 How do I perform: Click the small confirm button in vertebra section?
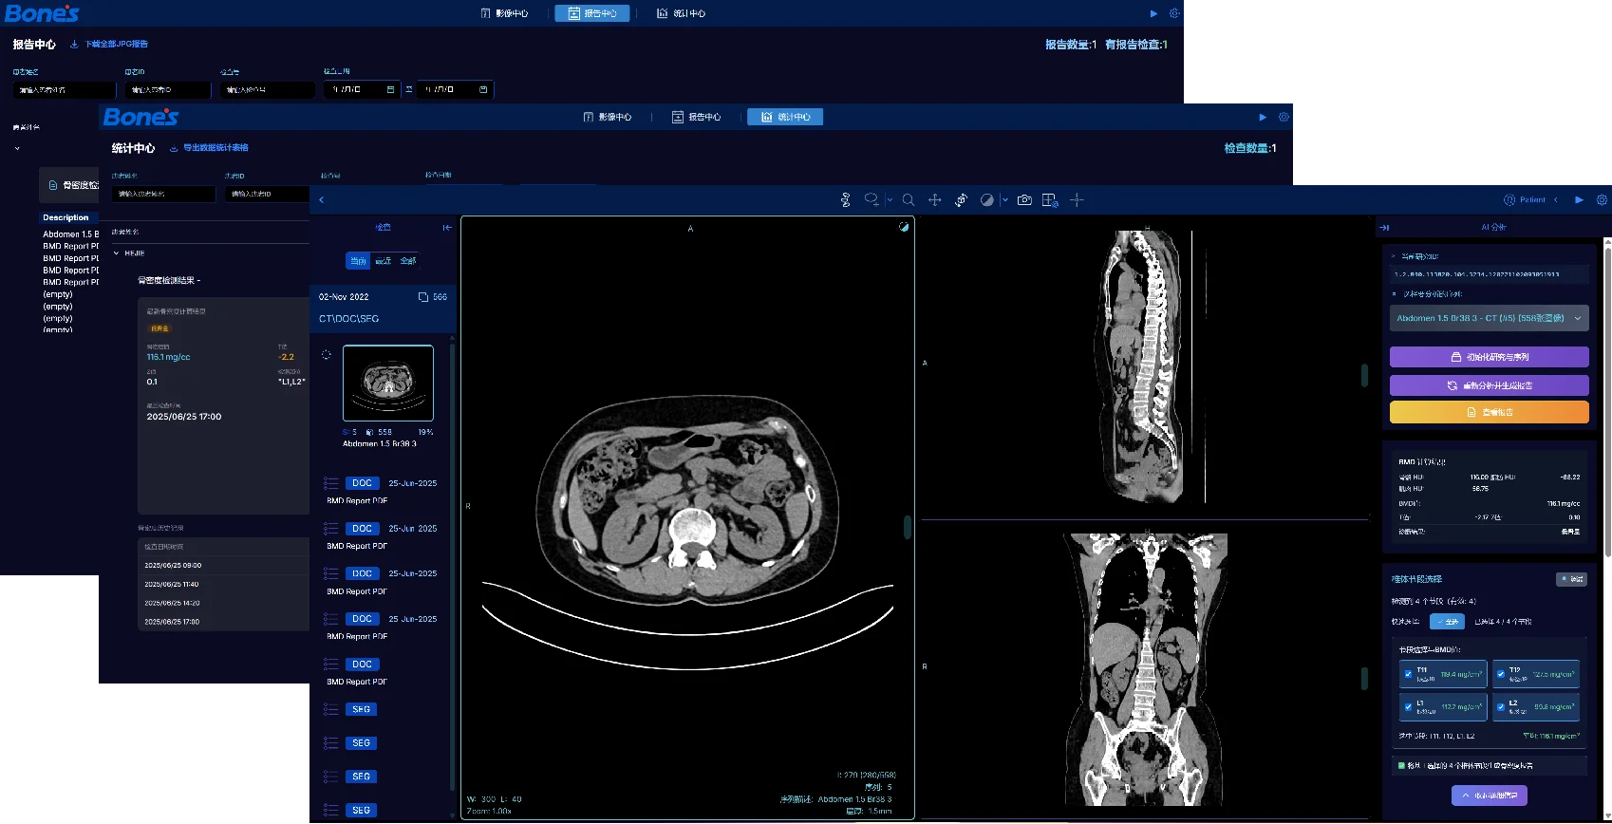[x=1571, y=579]
